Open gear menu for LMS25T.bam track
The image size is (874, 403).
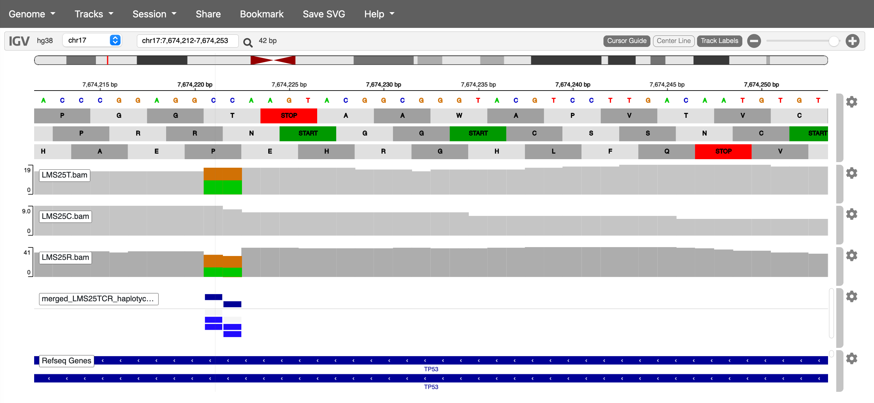(x=851, y=173)
